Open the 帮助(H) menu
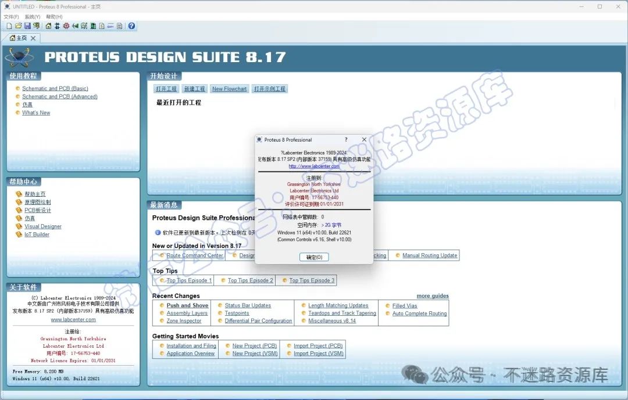The height and width of the screenshot is (400, 628). click(x=54, y=17)
